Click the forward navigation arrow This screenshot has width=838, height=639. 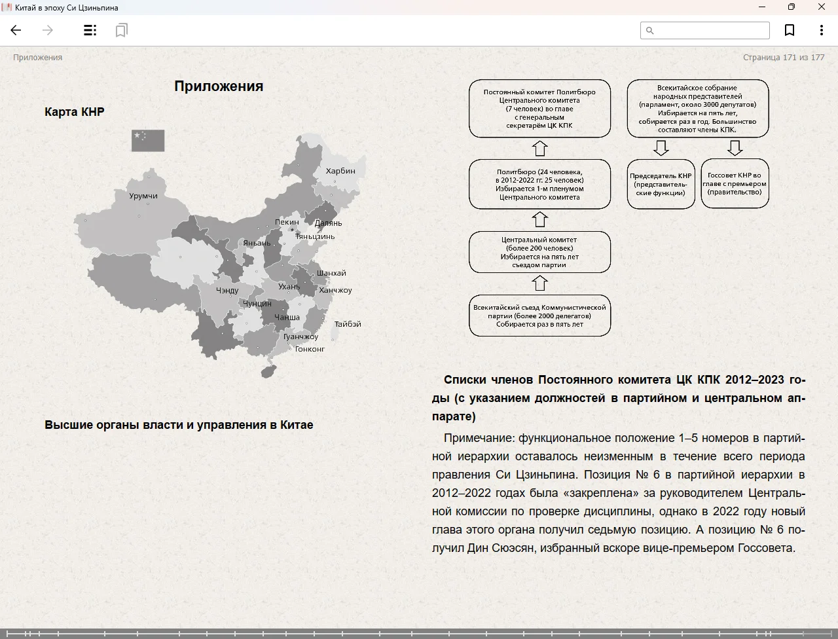click(48, 30)
